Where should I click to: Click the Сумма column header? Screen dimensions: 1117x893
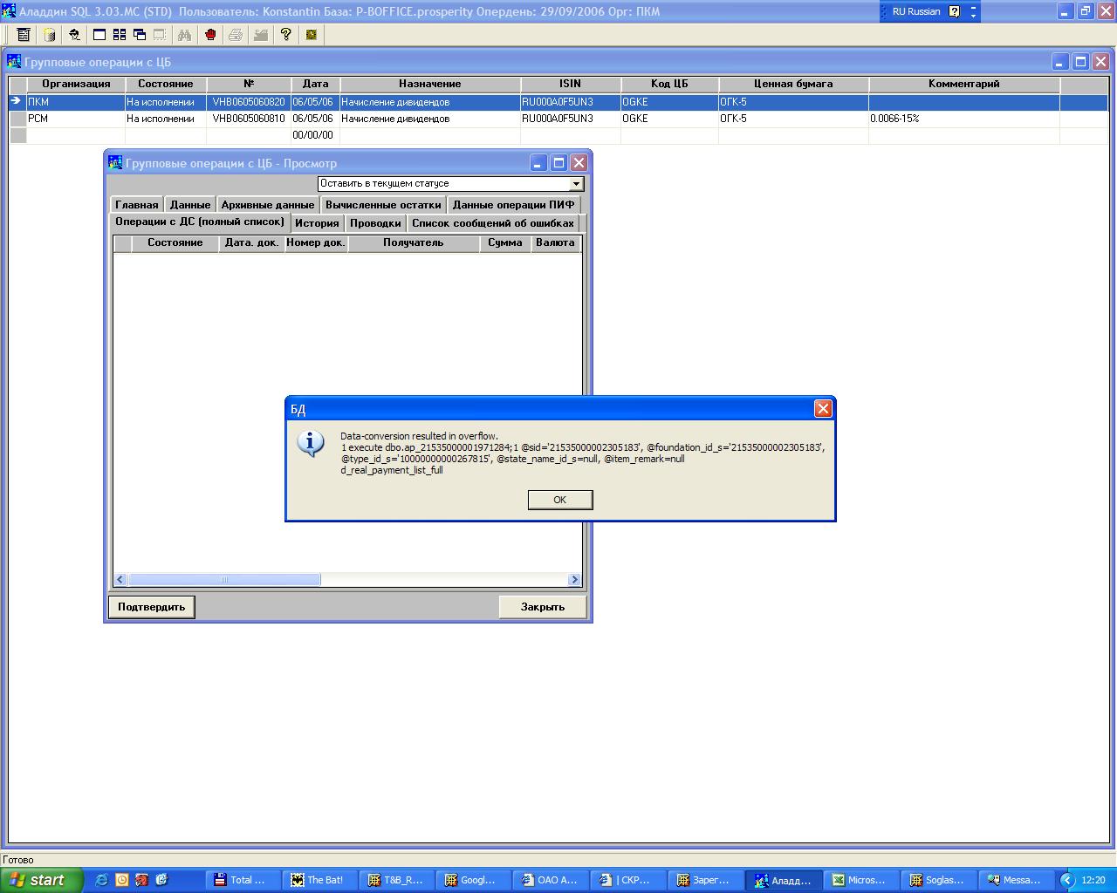tap(505, 242)
